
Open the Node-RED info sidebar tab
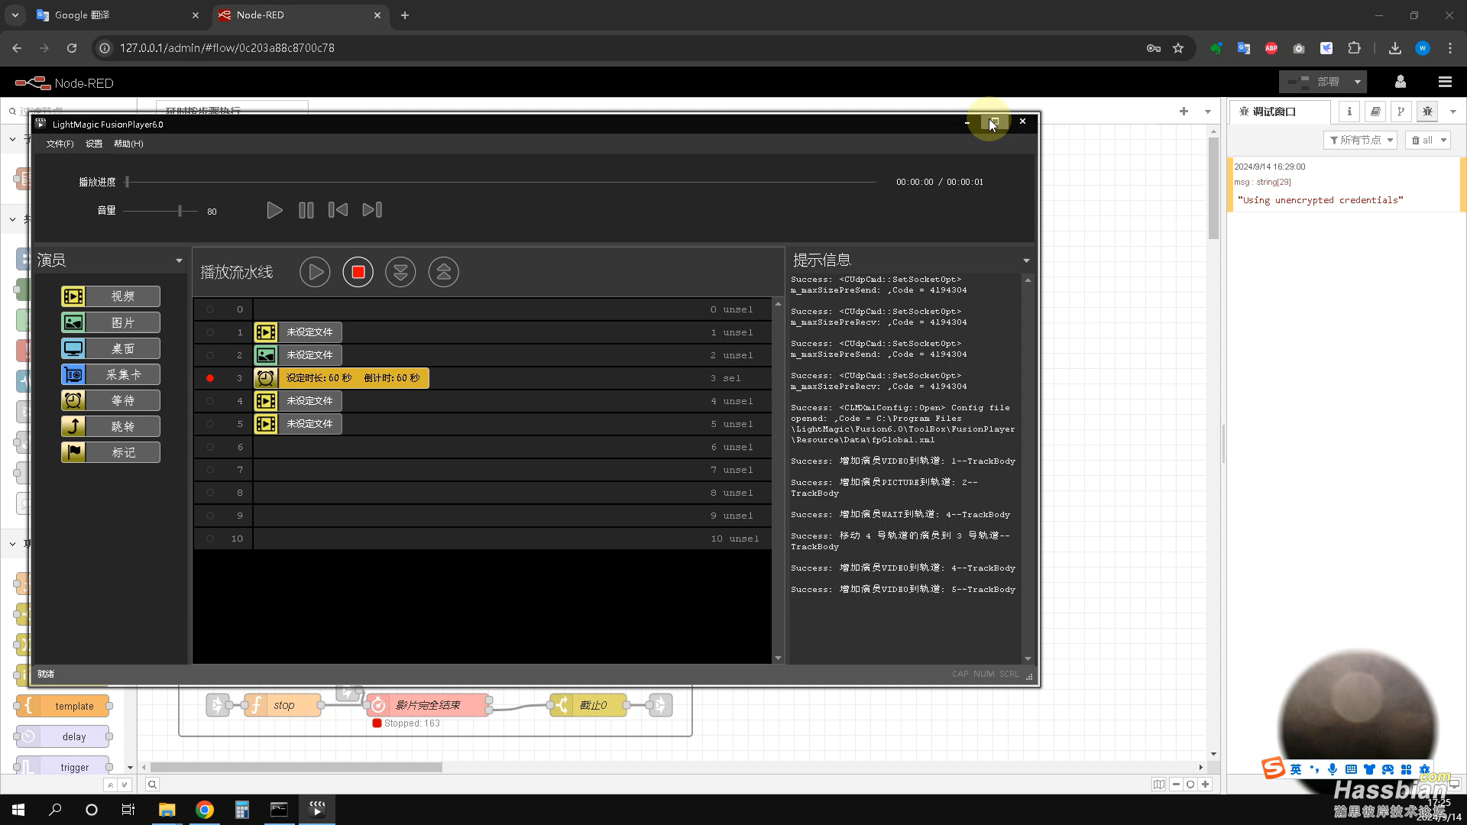click(1349, 112)
